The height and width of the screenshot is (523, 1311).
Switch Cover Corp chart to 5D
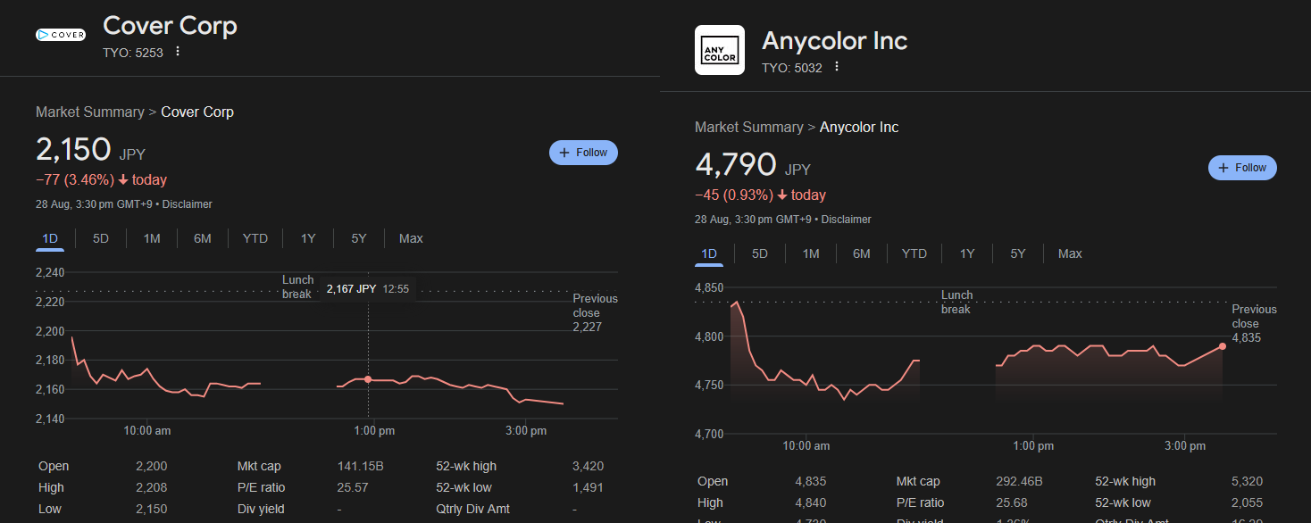[101, 238]
